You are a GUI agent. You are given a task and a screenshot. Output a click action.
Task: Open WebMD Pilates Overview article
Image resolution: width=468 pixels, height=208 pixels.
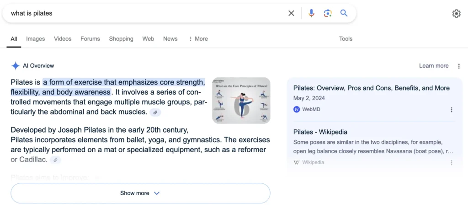pyautogui.click(x=371, y=88)
